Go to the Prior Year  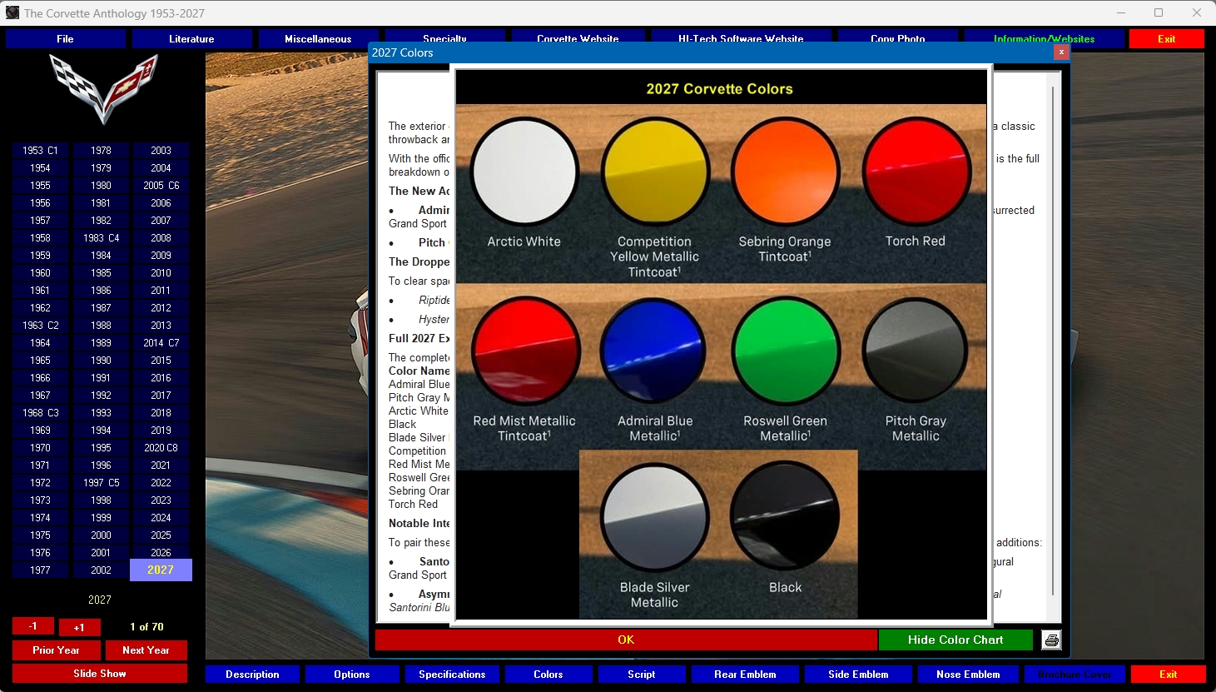[x=57, y=650]
